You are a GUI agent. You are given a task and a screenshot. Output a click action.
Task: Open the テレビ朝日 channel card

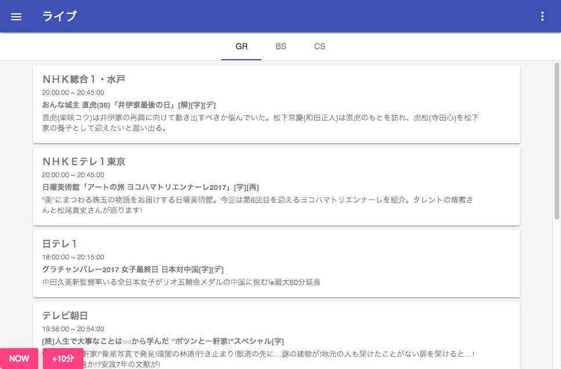[x=276, y=335]
